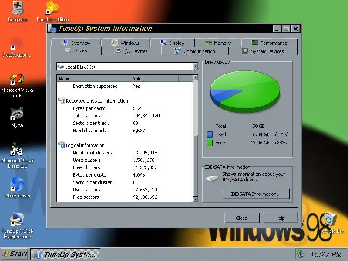Click the TuneUp System Information title bar icon
Image resolution: width=348 pixels, height=261 pixels.
pos(52,29)
